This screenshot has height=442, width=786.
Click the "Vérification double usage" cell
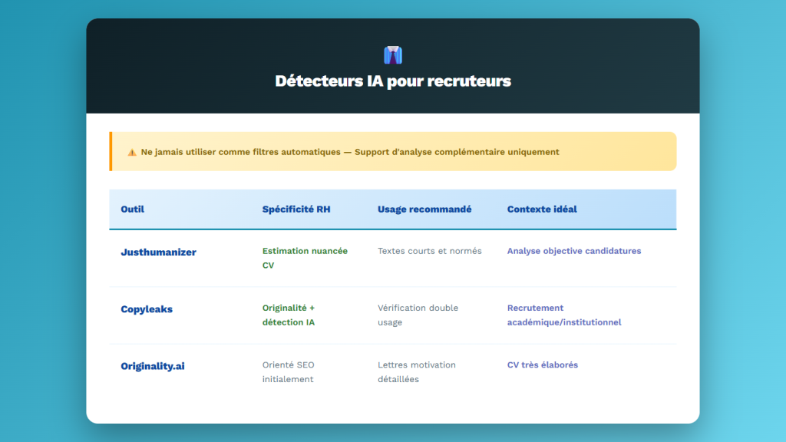[x=418, y=315]
